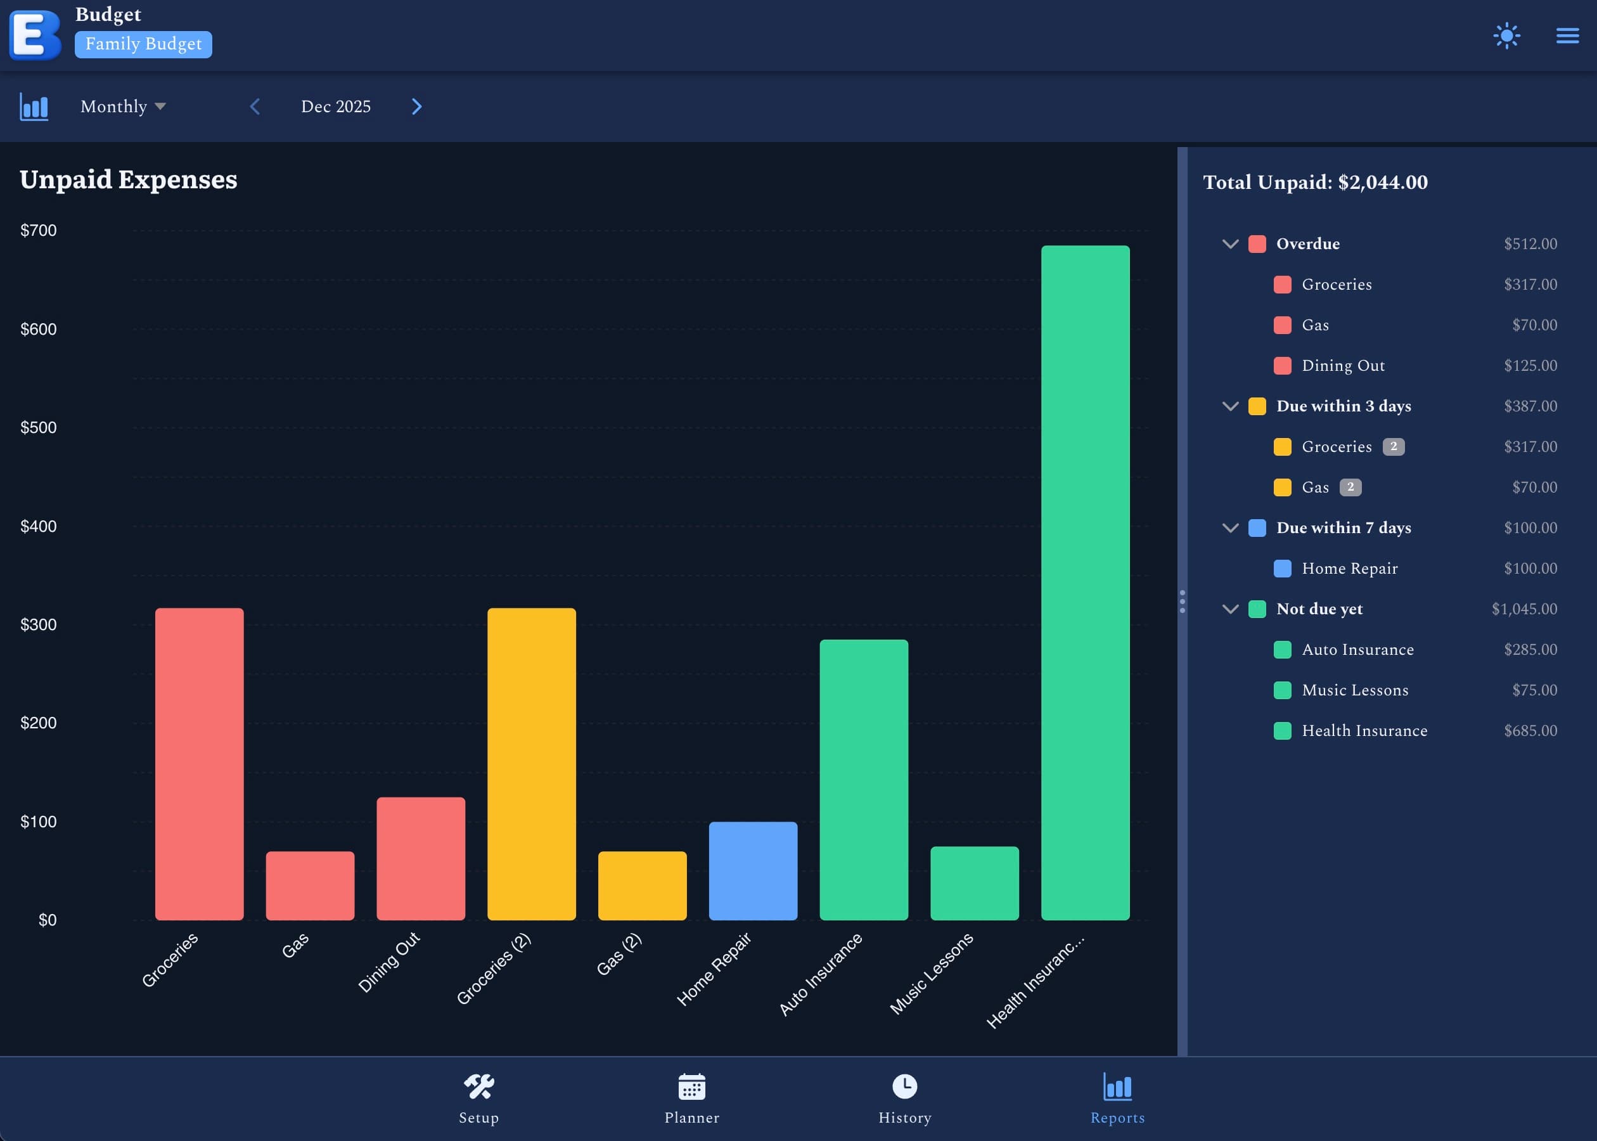Open the Monthly period dropdown
This screenshot has width=1597, height=1141.
123,106
